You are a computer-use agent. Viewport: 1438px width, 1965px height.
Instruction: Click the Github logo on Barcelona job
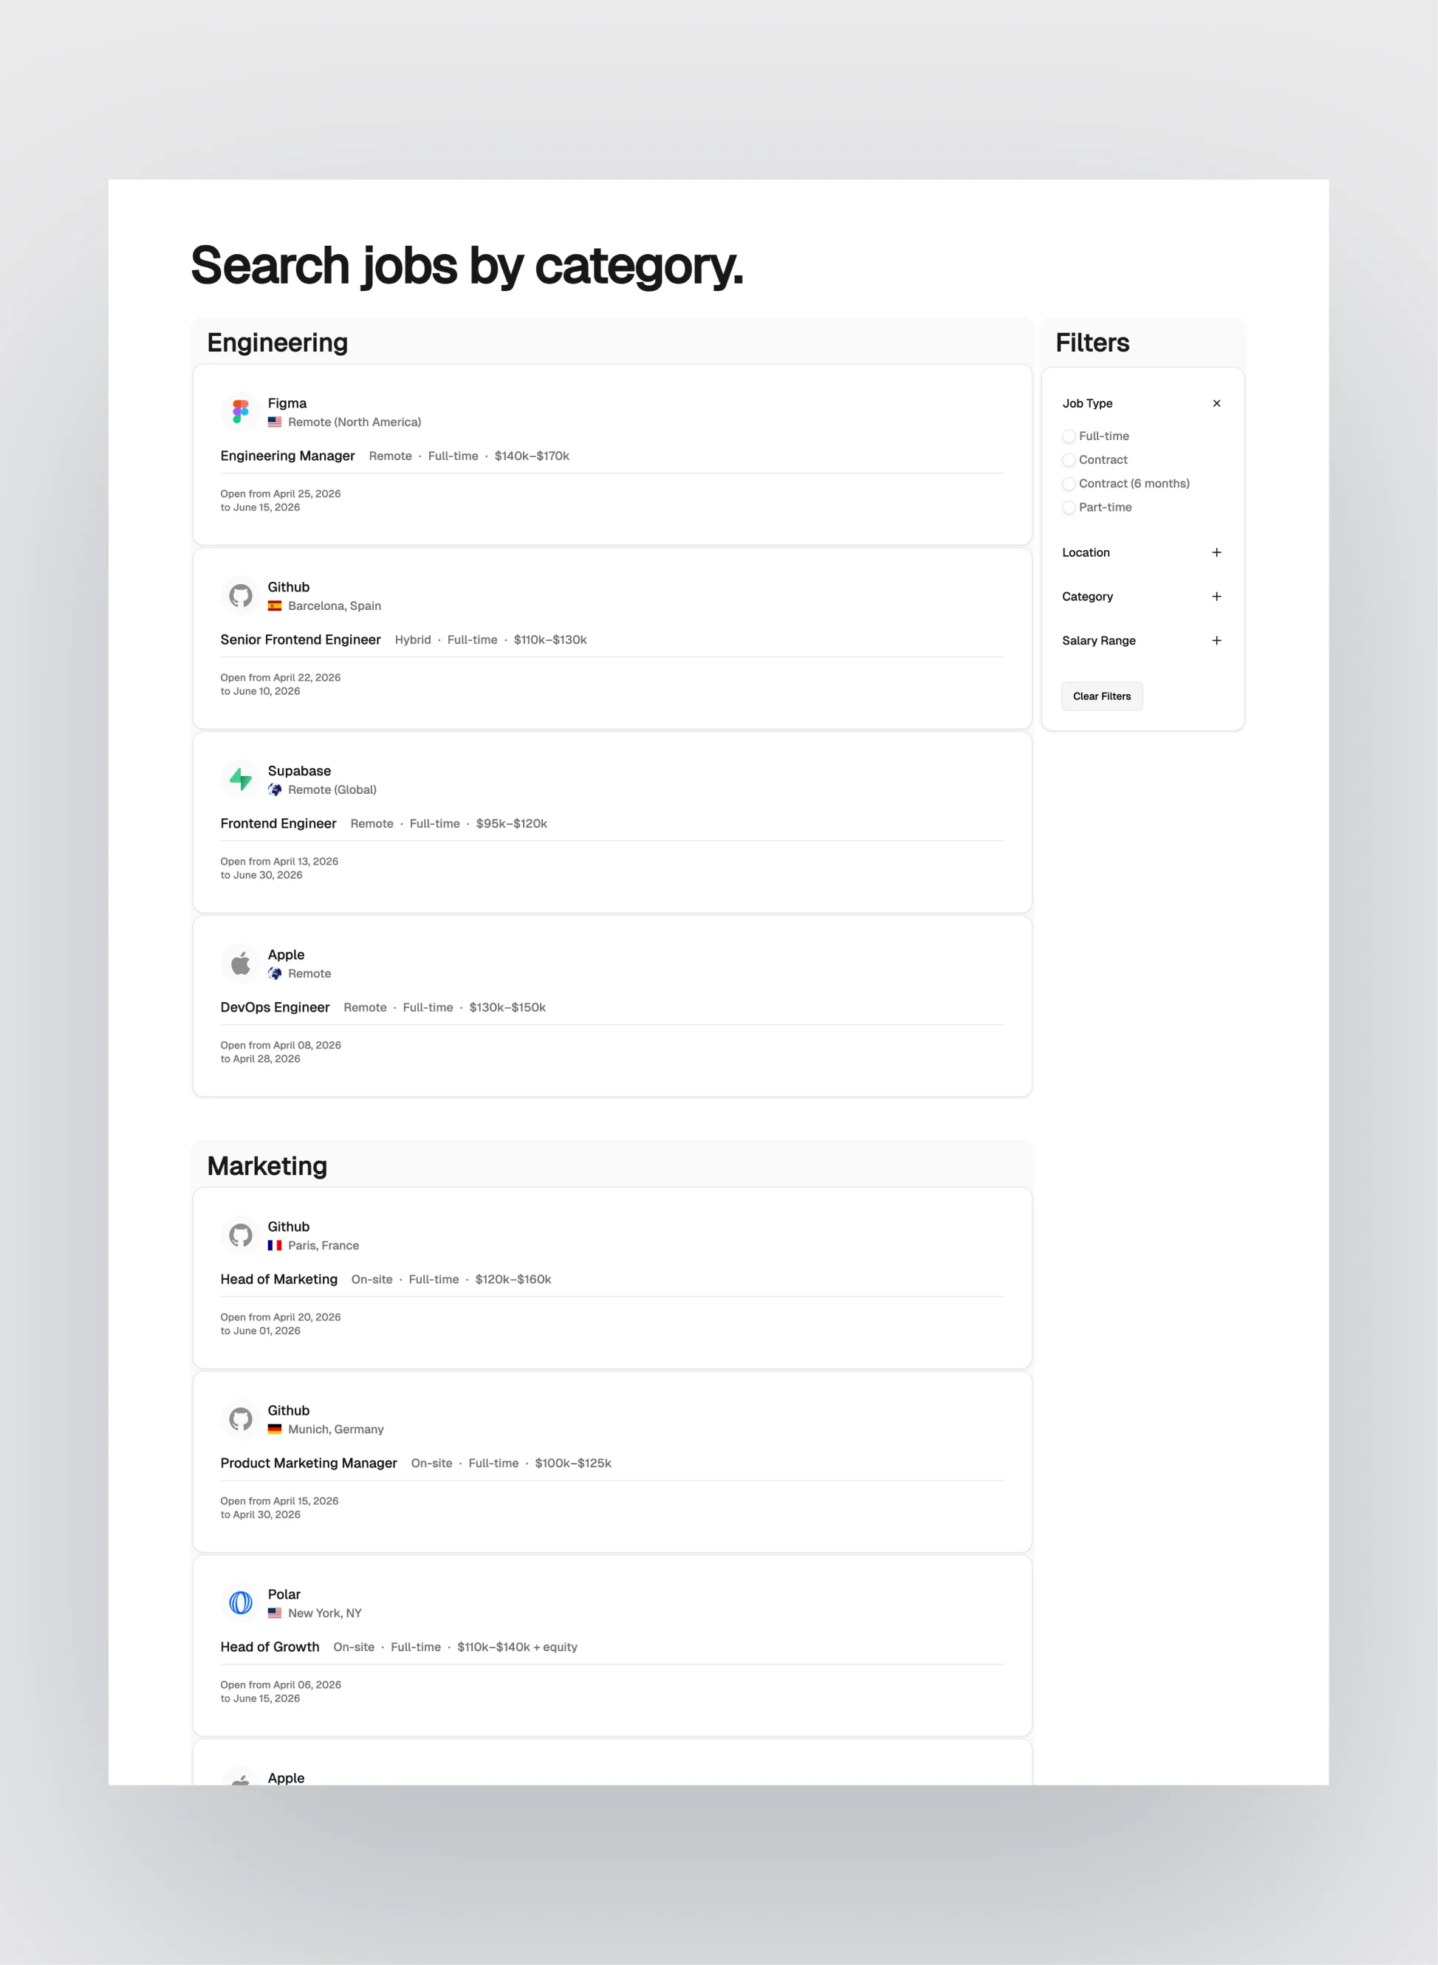pyautogui.click(x=240, y=594)
